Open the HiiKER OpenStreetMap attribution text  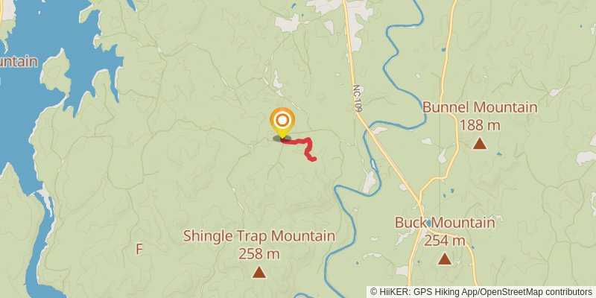click(x=481, y=291)
